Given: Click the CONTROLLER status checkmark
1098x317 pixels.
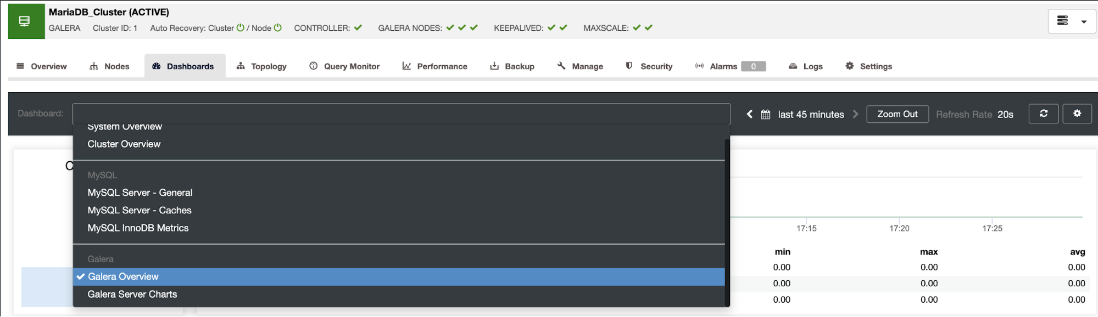Looking at the screenshot, I should point(358,27).
